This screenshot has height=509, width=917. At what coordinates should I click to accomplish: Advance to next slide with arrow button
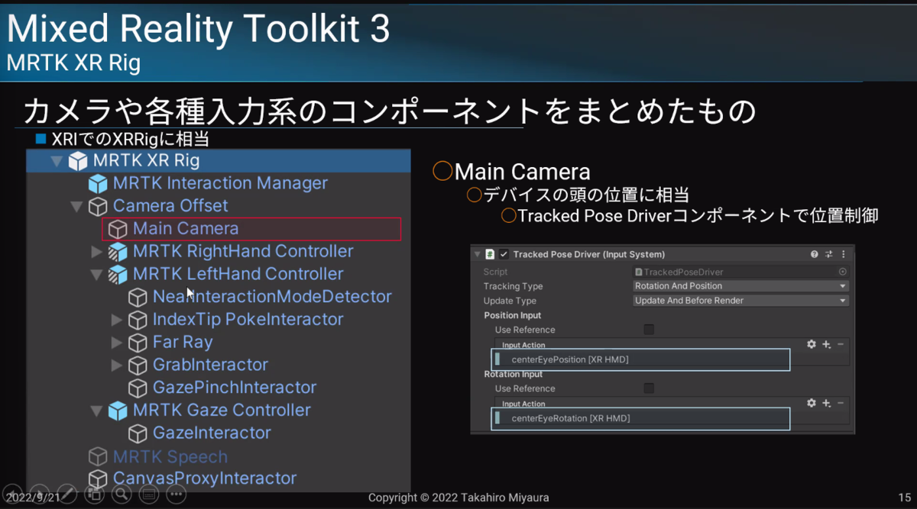click(39, 495)
